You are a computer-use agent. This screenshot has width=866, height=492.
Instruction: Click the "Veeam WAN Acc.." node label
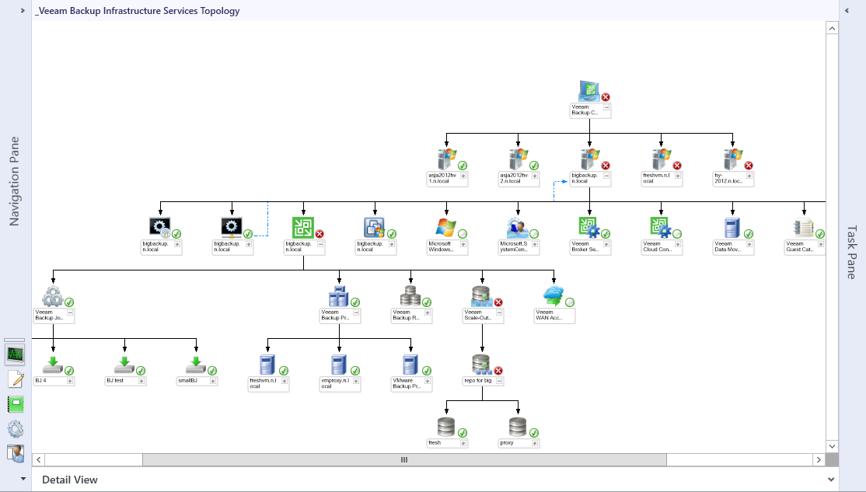(549, 315)
